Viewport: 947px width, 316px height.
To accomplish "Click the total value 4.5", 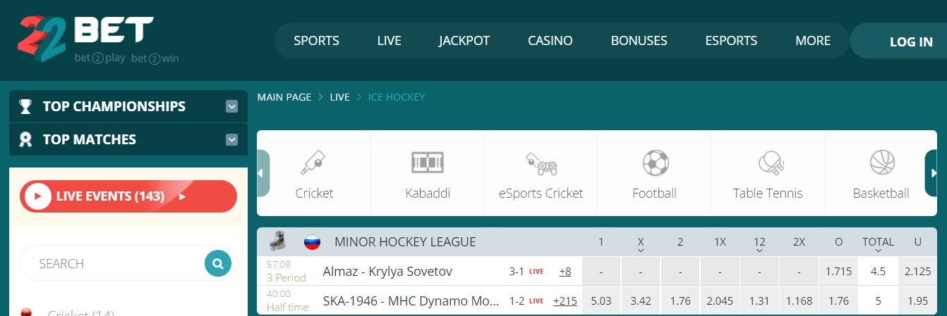I will 878,272.
